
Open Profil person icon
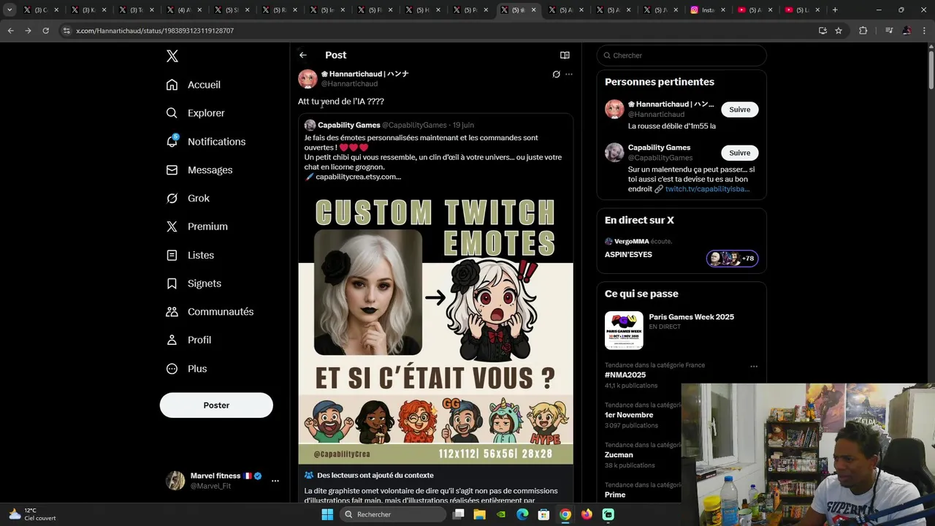pyautogui.click(x=172, y=340)
